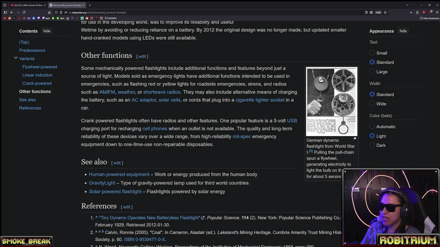Close the Mechanically powered flashlight tab
Image resolution: width=440 pixels, height=247 pixels.
[x=83, y=5]
